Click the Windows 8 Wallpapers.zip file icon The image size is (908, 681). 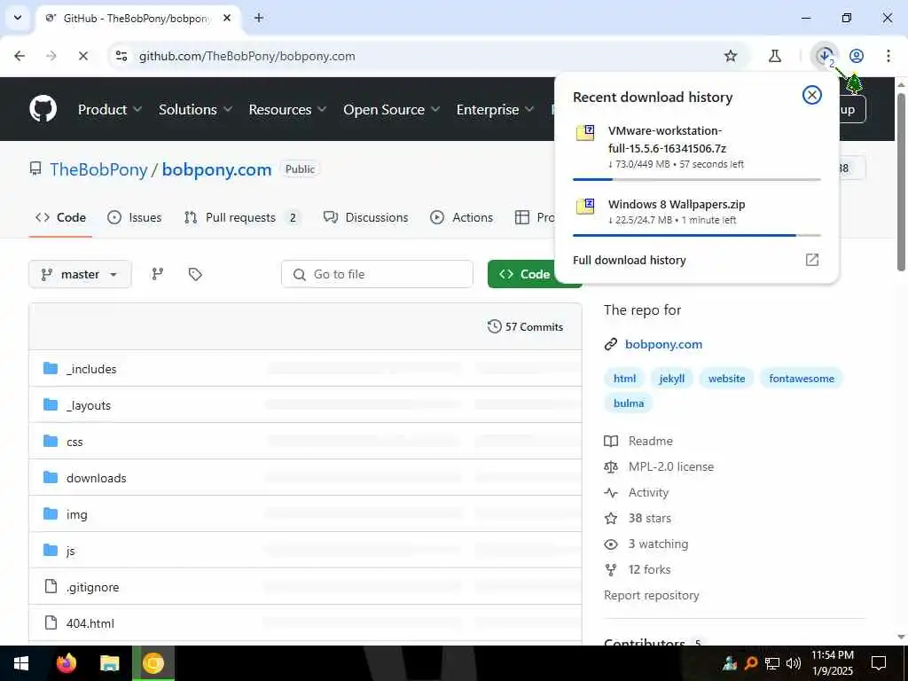point(585,206)
